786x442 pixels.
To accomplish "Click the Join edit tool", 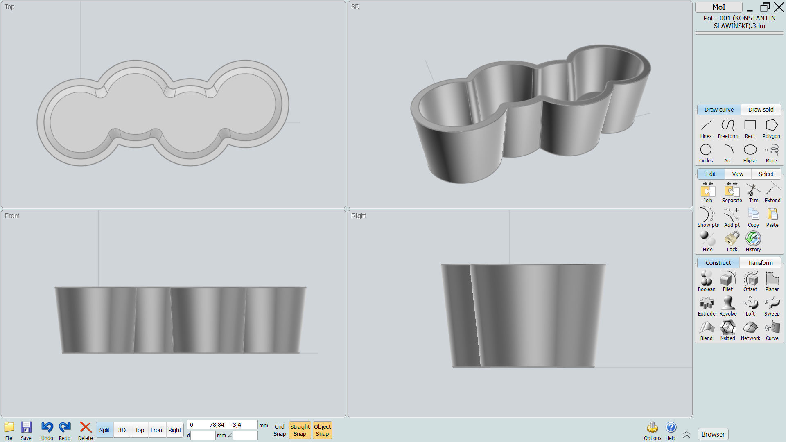I will (708, 193).
